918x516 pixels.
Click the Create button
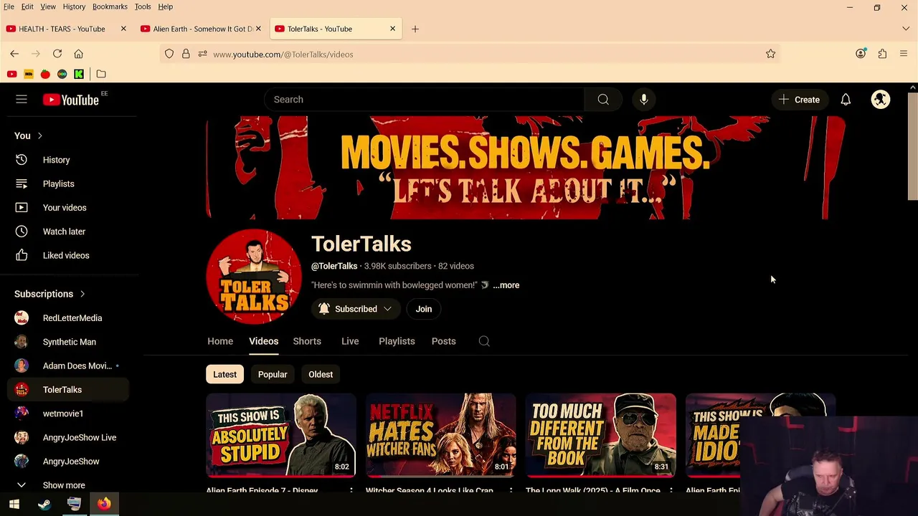point(799,100)
